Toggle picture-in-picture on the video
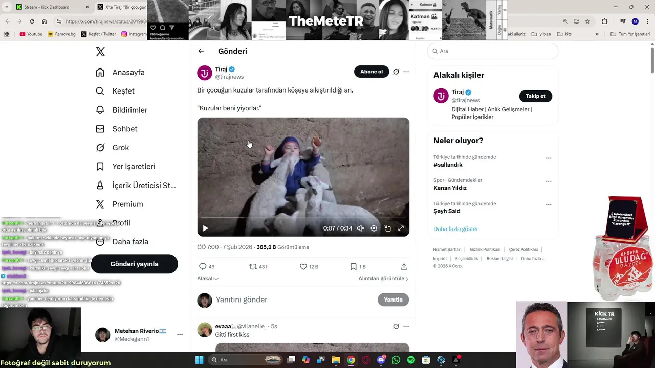This screenshot has width=655, height=368. 387,228
